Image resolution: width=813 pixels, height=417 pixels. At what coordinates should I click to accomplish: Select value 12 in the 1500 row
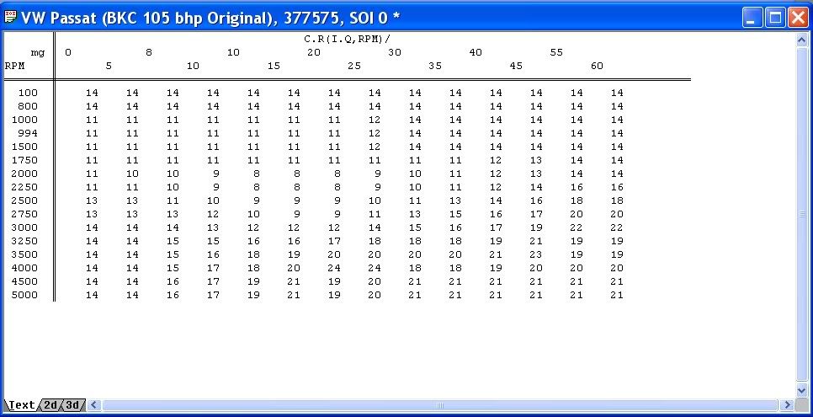tap(375, 147)
